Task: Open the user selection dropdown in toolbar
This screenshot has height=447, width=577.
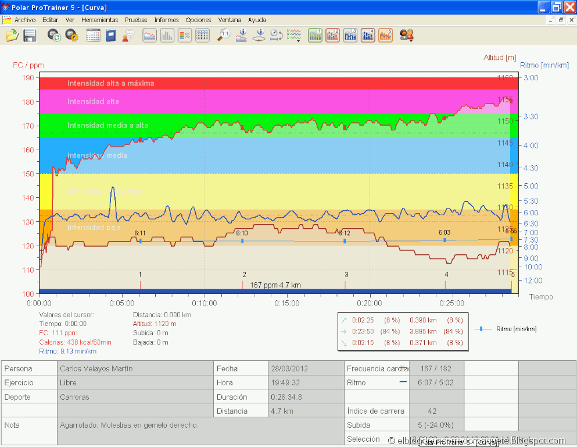Action: tap(407, 36)
